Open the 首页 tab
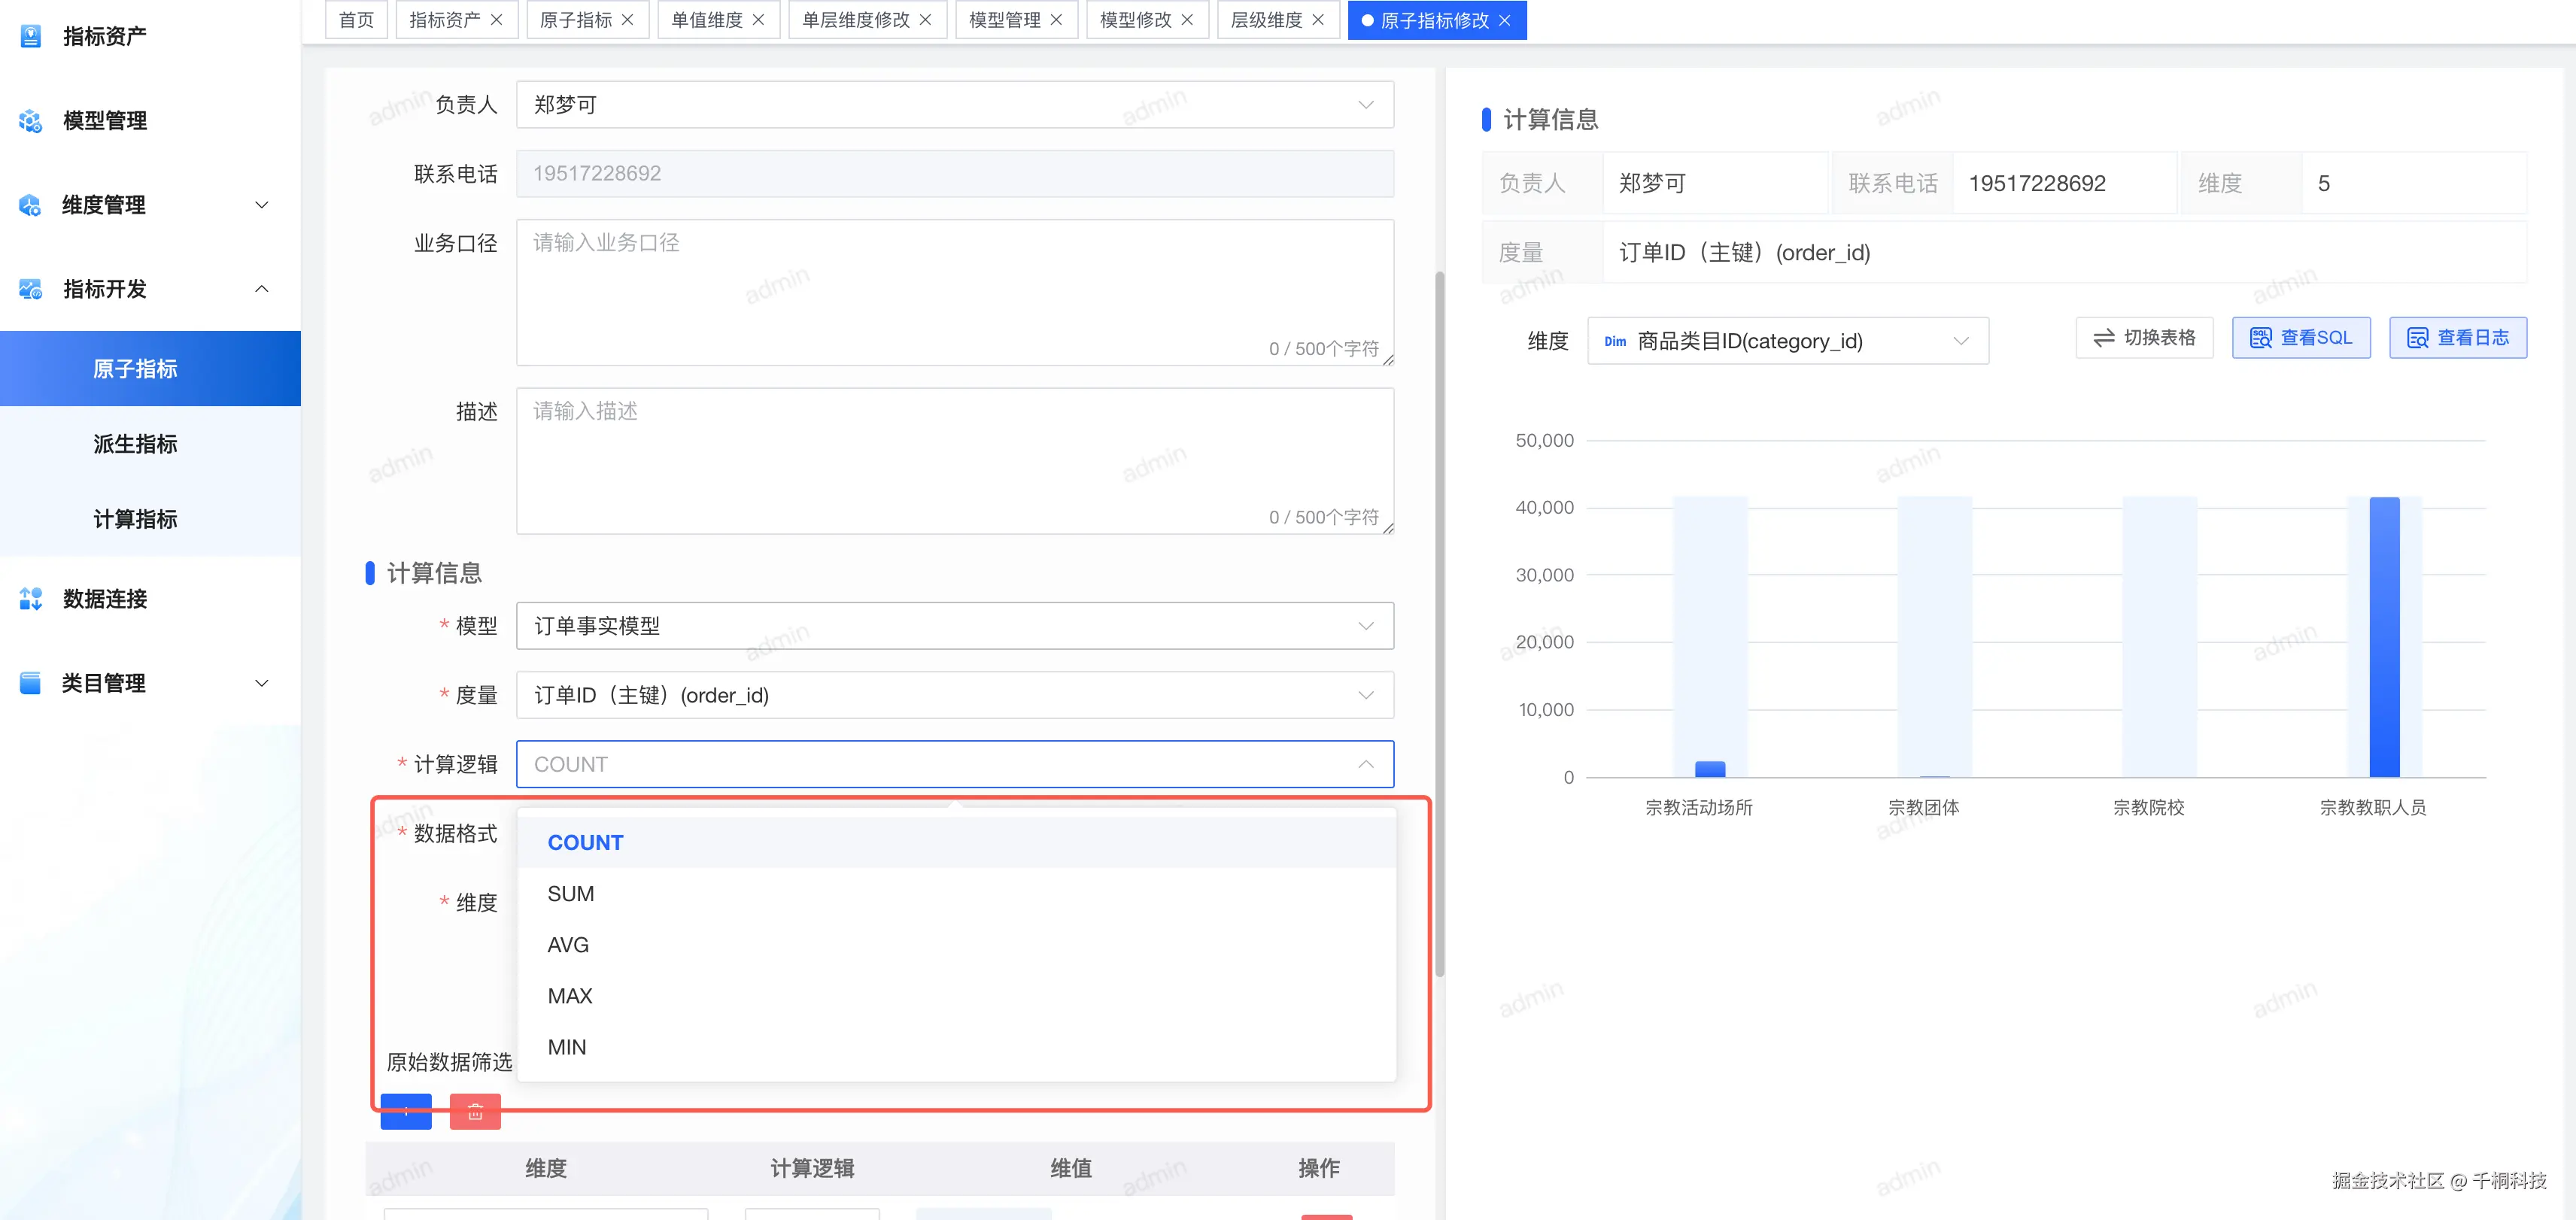This screenshot has height=1220, width=2576. pos(356,19)
